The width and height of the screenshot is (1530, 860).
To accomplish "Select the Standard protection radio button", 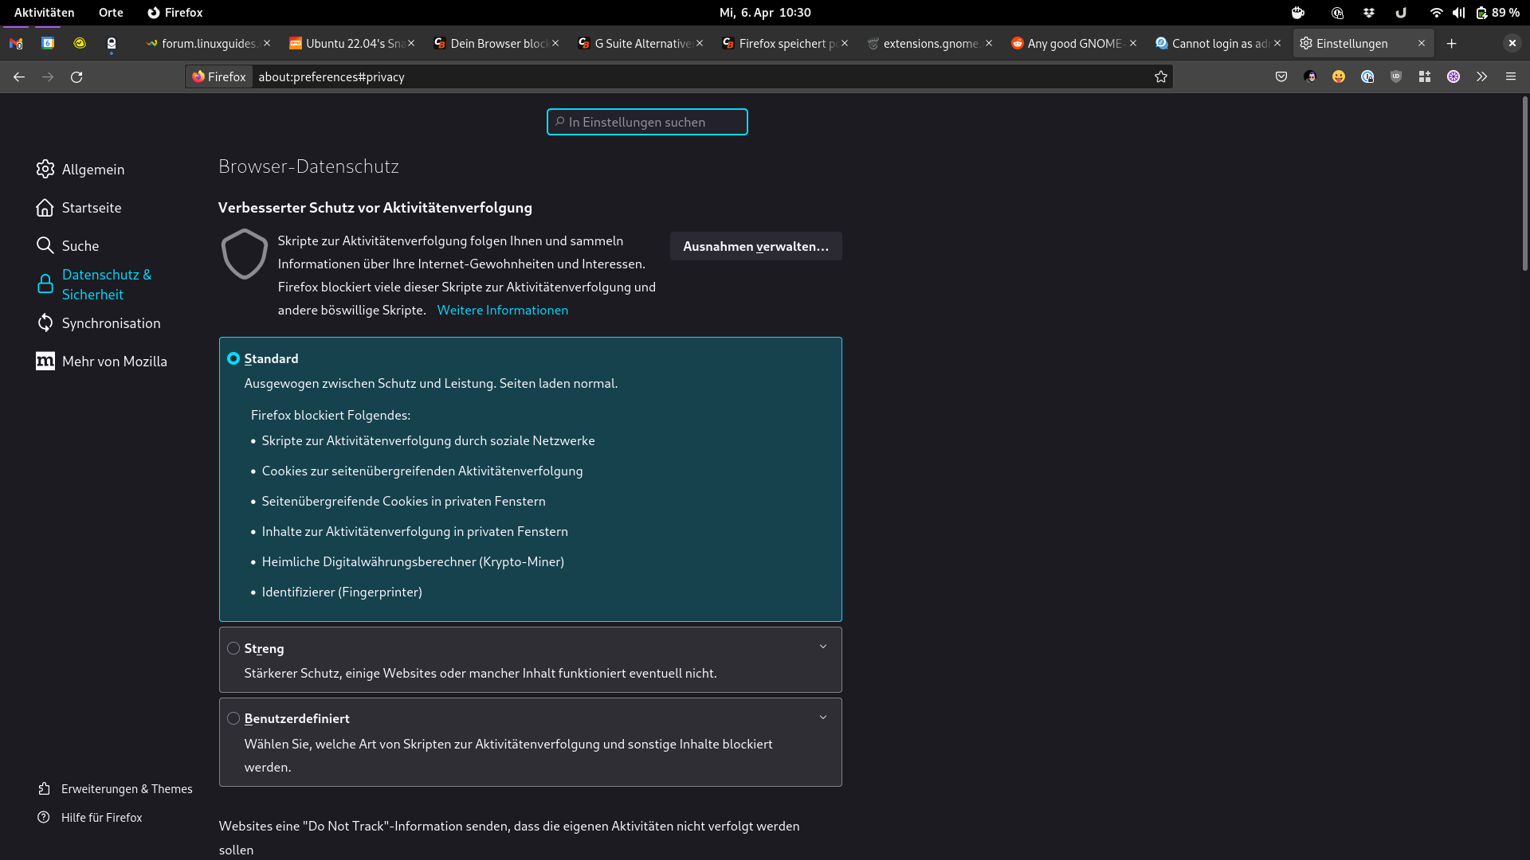I will point(233,358).
